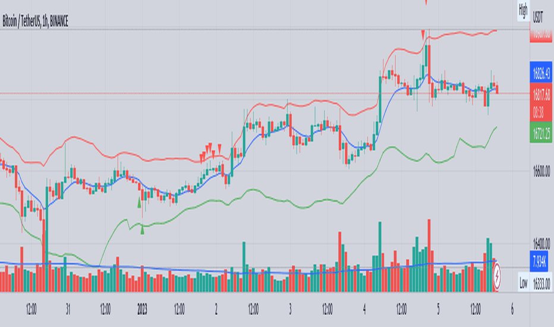554x327 pixels.
Task: Click the red sell arrow above the highest candle
Action: click(423, 34)
